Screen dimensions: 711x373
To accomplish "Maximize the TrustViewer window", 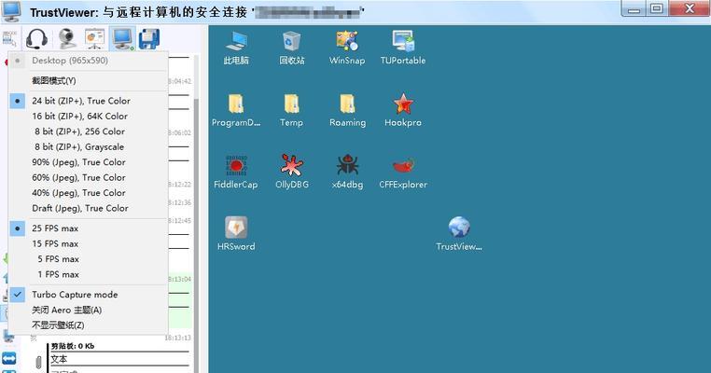I will (x=657, y=8).
